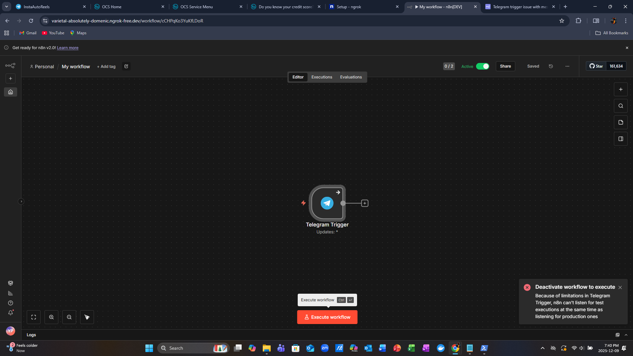Screen dimensions: 633x356
Task: Open the node creator with the plus icon
Action: click(x=620, y=89)
